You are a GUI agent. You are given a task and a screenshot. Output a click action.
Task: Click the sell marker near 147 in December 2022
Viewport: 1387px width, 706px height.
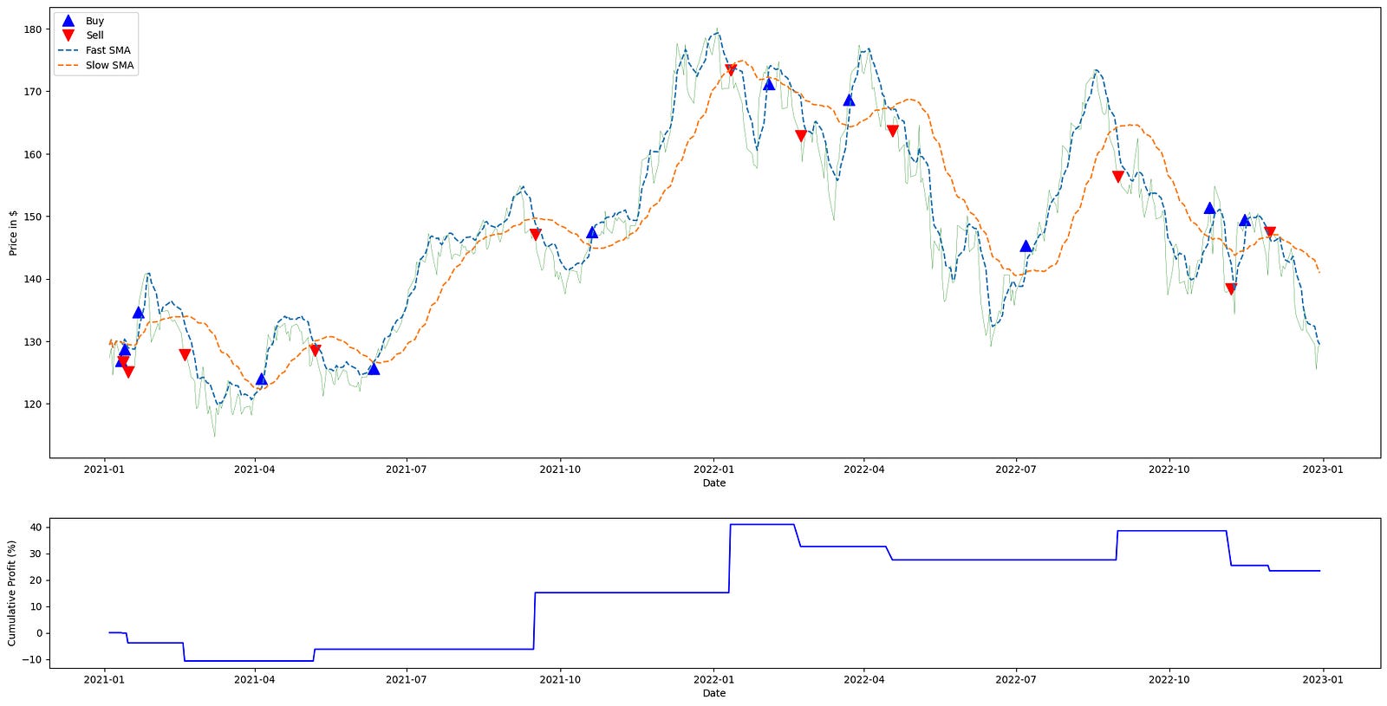pyautogui.click(x=1270, y=233)
